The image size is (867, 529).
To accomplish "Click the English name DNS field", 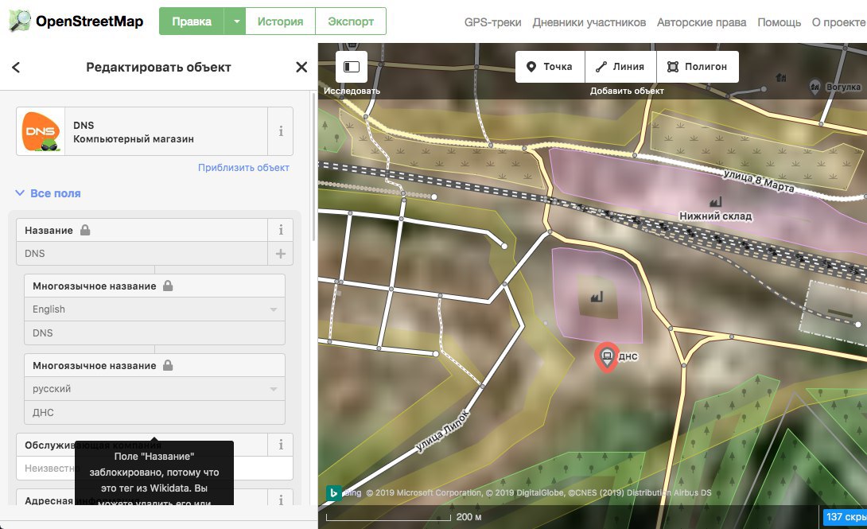I will pyautogui.click(x=155, y=333).
